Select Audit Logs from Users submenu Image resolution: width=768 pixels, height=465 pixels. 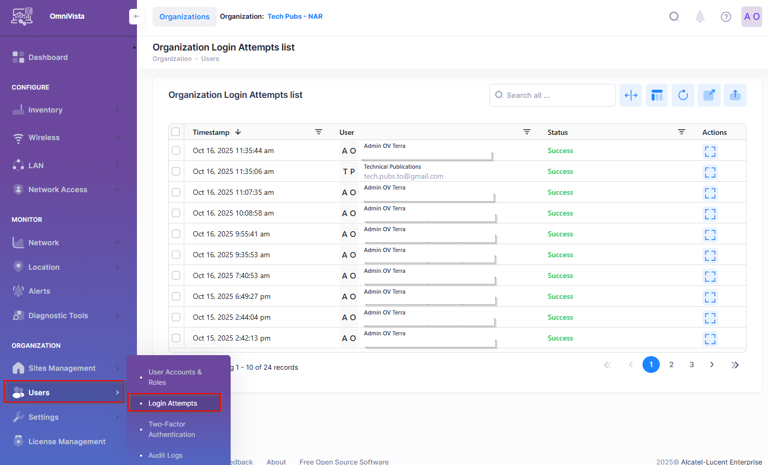(x=166, y=455)
